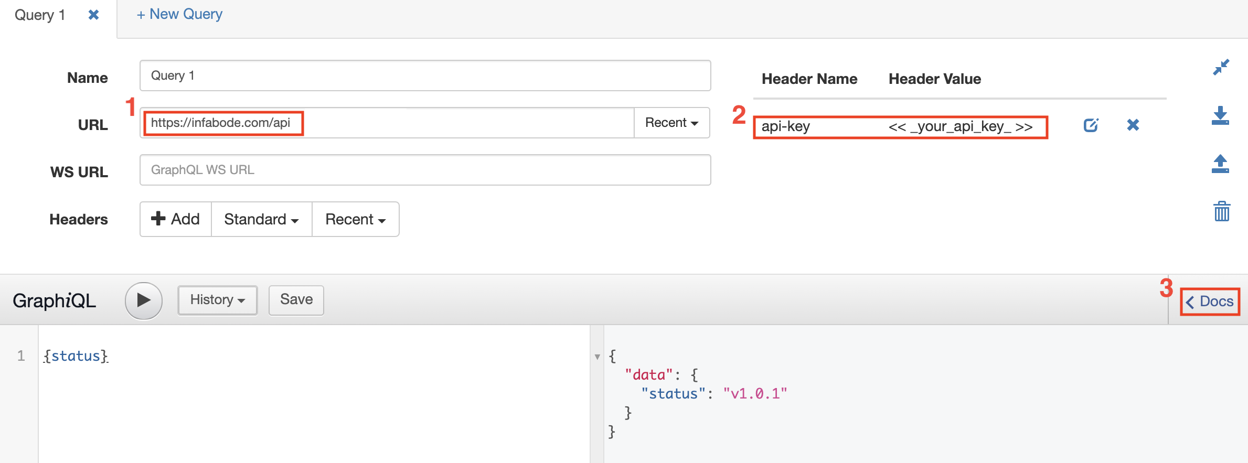Remove the api-key header row
The width and height of the screenshot is (1248, 463).
[x=1133, y=125]
